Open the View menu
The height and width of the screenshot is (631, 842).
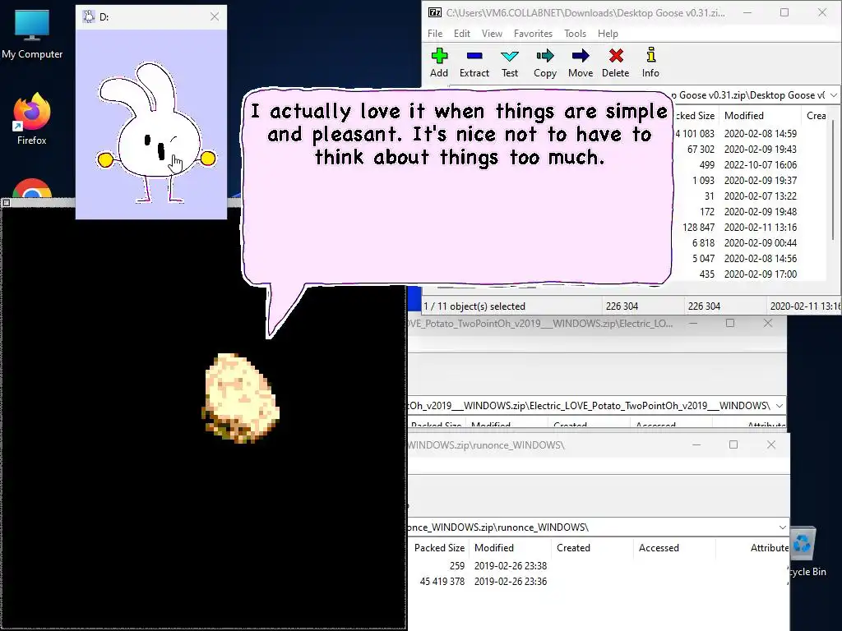click(492, 33)
